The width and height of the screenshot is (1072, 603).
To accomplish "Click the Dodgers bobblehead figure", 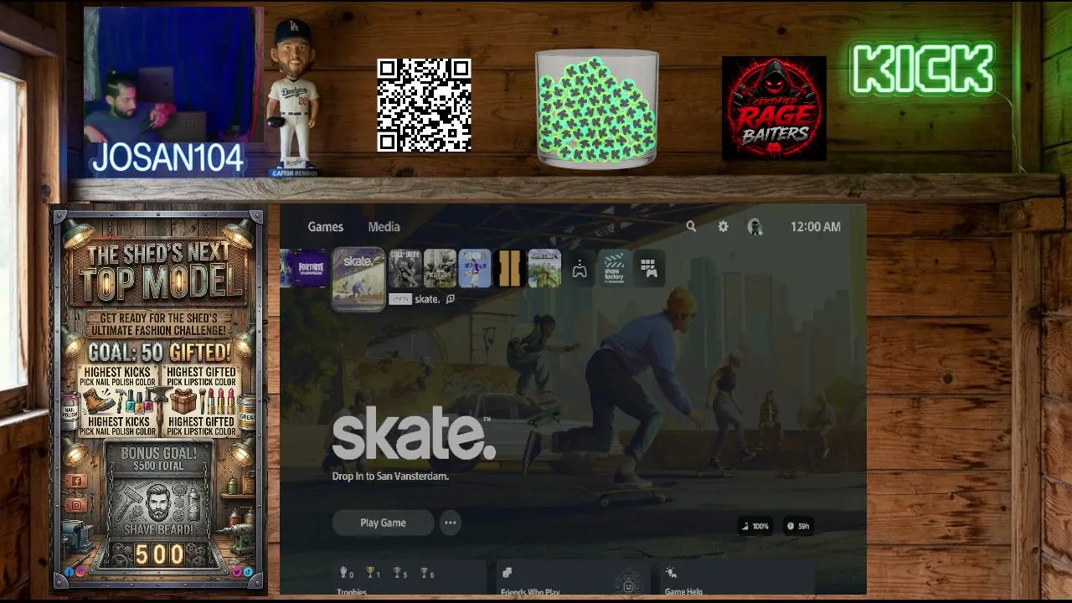I will [293, 98].
